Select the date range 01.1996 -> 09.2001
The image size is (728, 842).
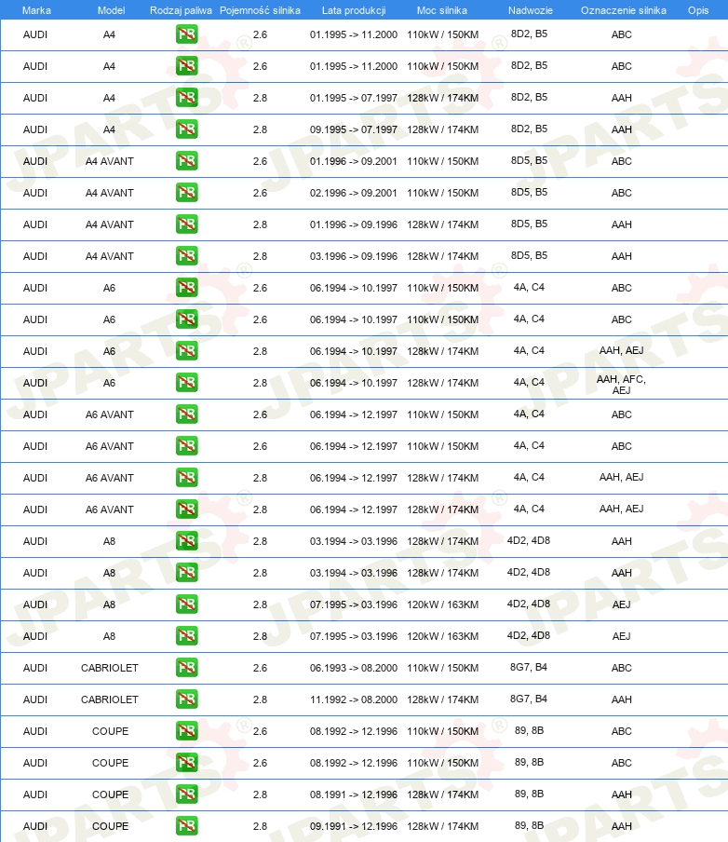tap(354, 161)
